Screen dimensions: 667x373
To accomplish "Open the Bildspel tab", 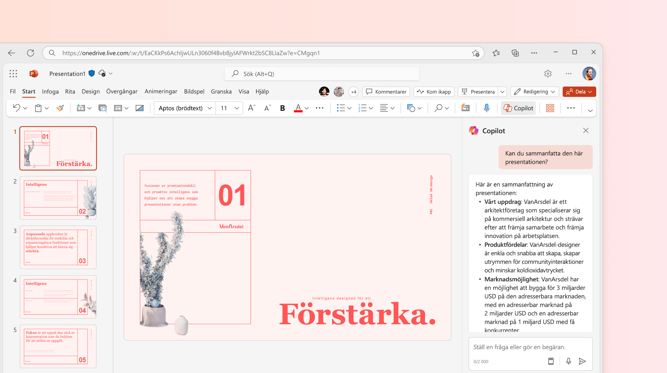I will (x=194, y=91).
